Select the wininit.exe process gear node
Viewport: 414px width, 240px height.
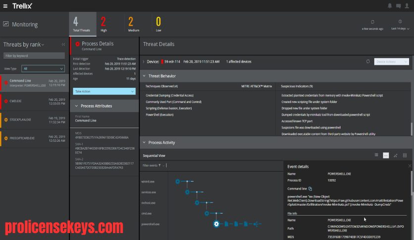178,181
